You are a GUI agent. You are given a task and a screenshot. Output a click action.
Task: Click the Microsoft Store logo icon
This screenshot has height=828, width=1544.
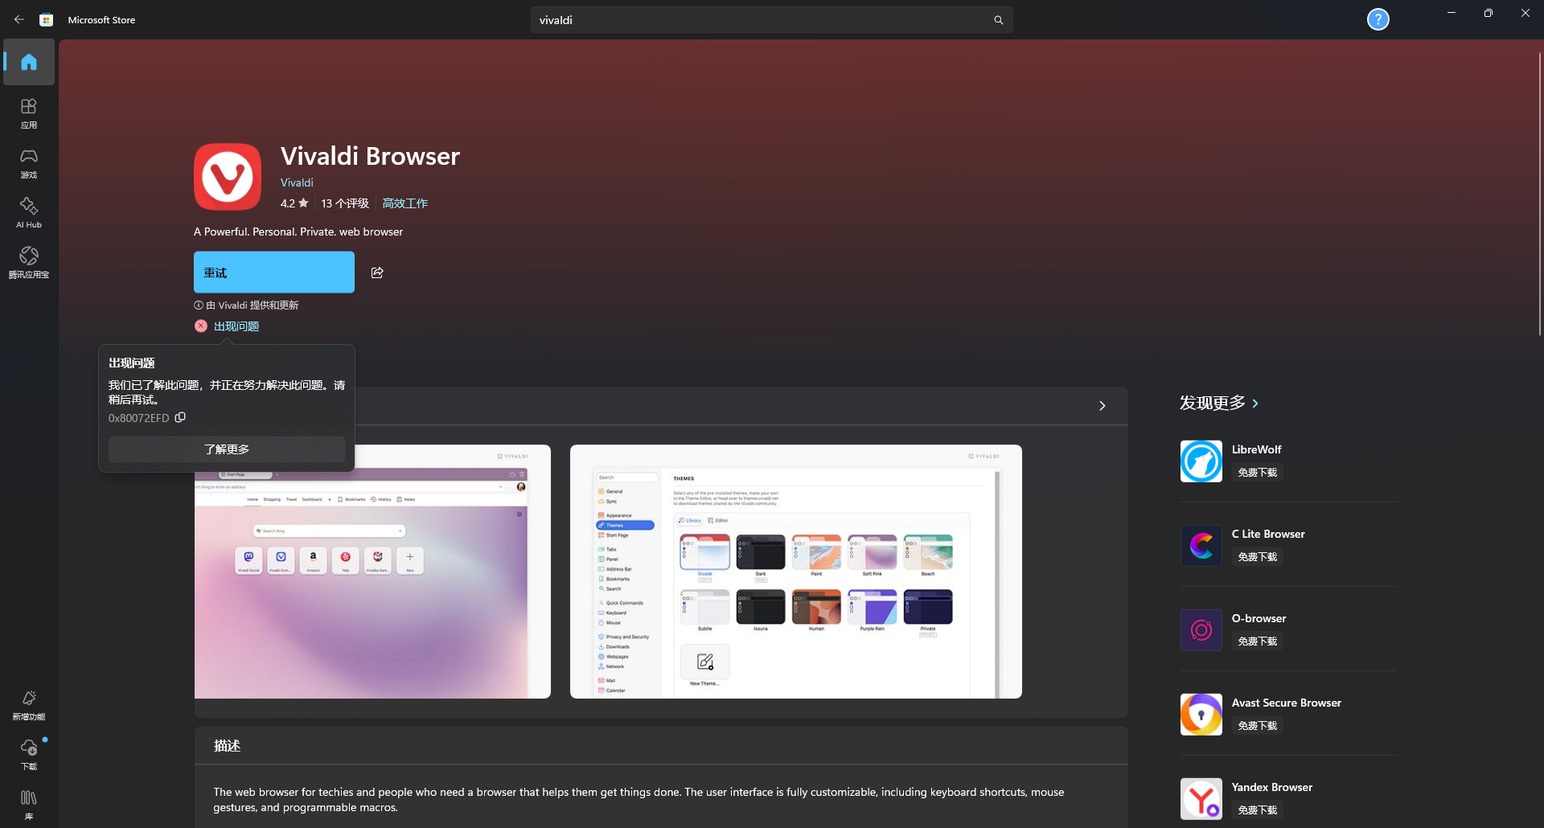click(x=47, y=19)
